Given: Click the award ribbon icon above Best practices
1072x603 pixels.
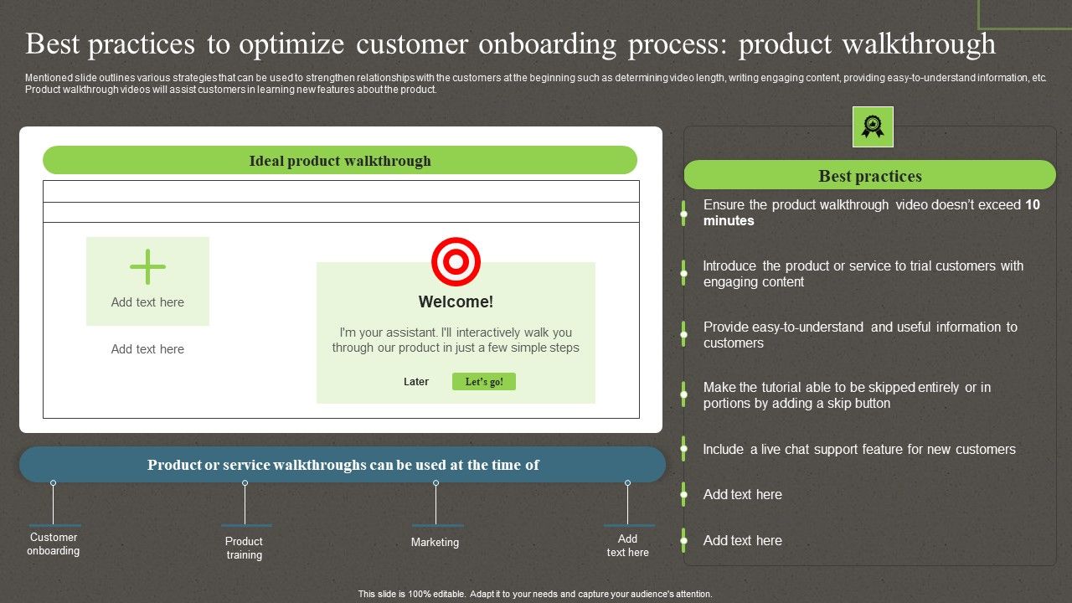Looking at the screenshot, I should pos(872,126).
